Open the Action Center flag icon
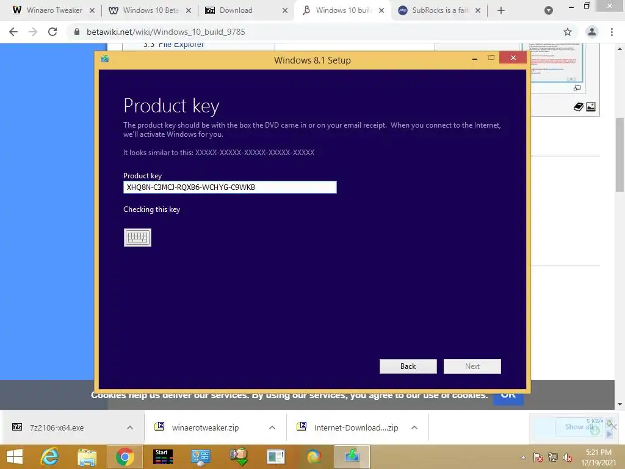Image resolution: width=625 pixels, height=469 pixels. coord(538,457)
